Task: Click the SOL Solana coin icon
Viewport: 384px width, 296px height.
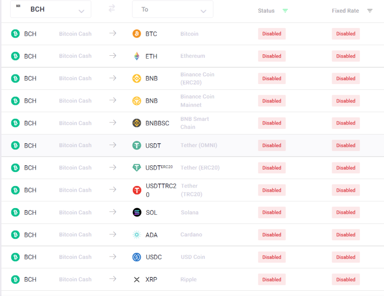Action: (137, 212)
